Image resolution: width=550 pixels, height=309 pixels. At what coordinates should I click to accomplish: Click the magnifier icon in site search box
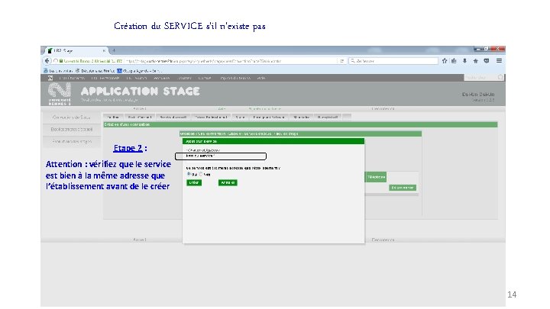click(x=500, y=77)
